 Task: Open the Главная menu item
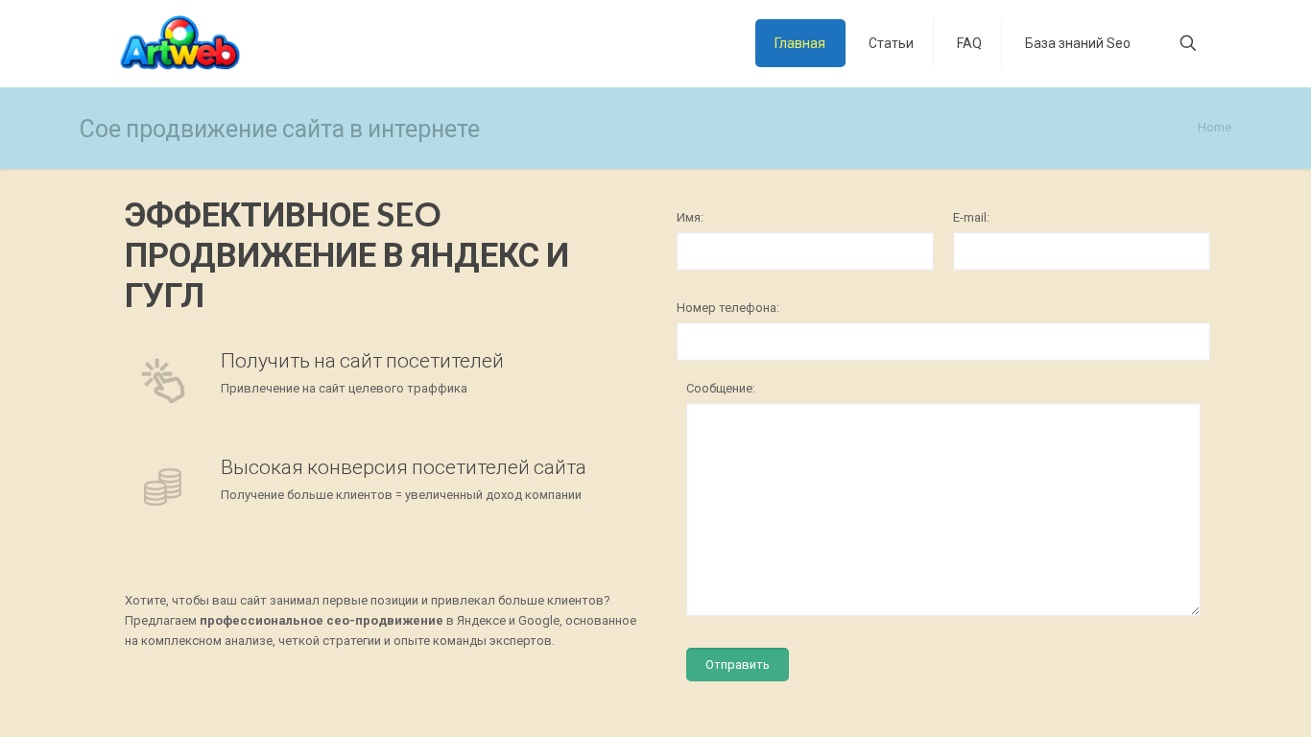(x=800, y=43)
